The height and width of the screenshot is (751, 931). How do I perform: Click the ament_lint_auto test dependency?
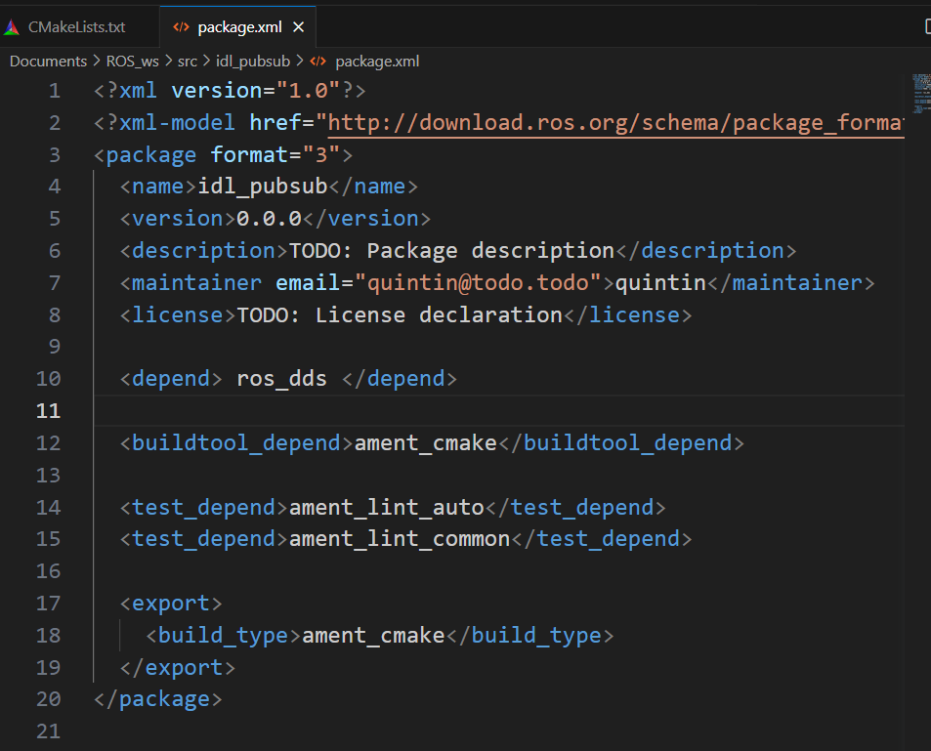coord(387,508)
